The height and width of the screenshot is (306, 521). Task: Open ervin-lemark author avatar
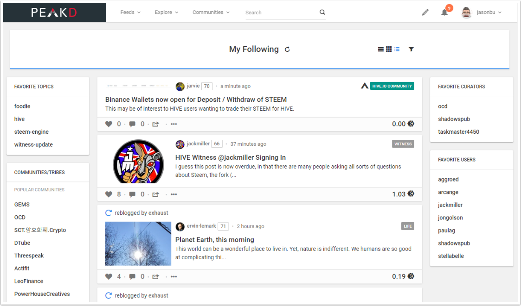180,227
